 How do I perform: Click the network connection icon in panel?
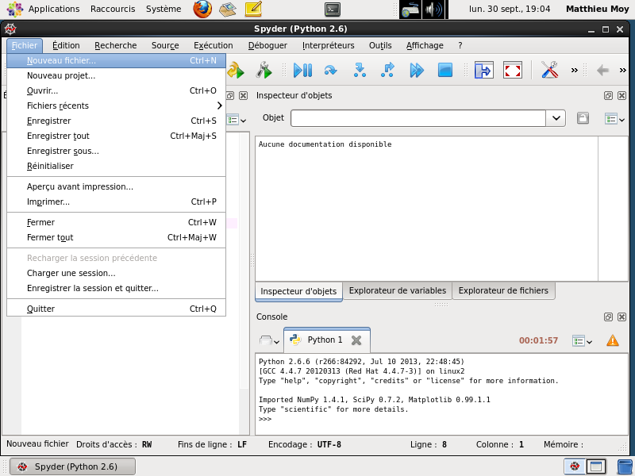pos(410,10)
